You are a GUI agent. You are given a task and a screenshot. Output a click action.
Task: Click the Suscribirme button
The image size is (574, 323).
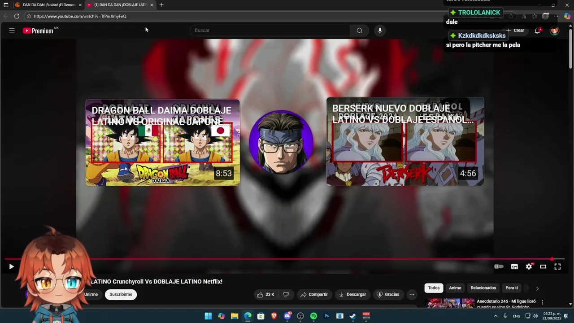tap(121, 294)
